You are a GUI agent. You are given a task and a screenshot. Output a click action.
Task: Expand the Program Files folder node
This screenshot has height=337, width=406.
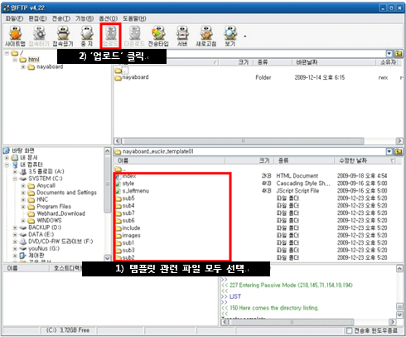pyautogui.click(x=23, y=207)
